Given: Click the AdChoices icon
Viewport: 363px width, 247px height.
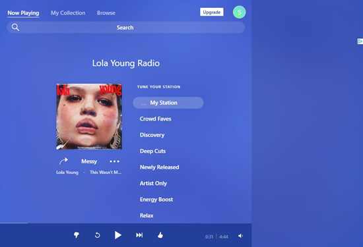Looking at the screenshot, I should (x=360, y=41).
